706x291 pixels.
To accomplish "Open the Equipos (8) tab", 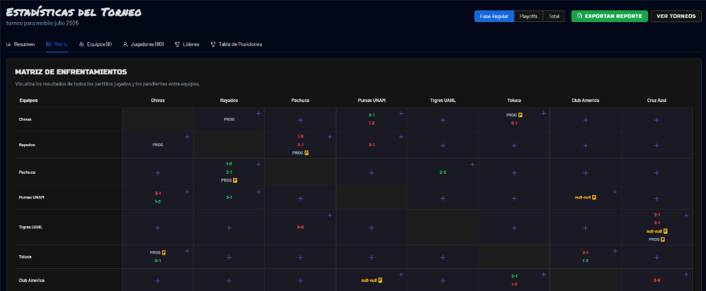I will pos(95,45).
